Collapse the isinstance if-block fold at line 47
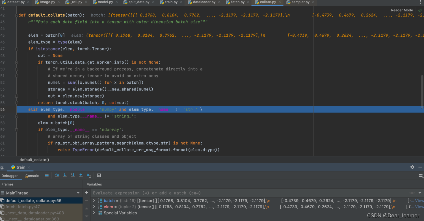The width and height of the screenshot is (424, 221). 16,49
